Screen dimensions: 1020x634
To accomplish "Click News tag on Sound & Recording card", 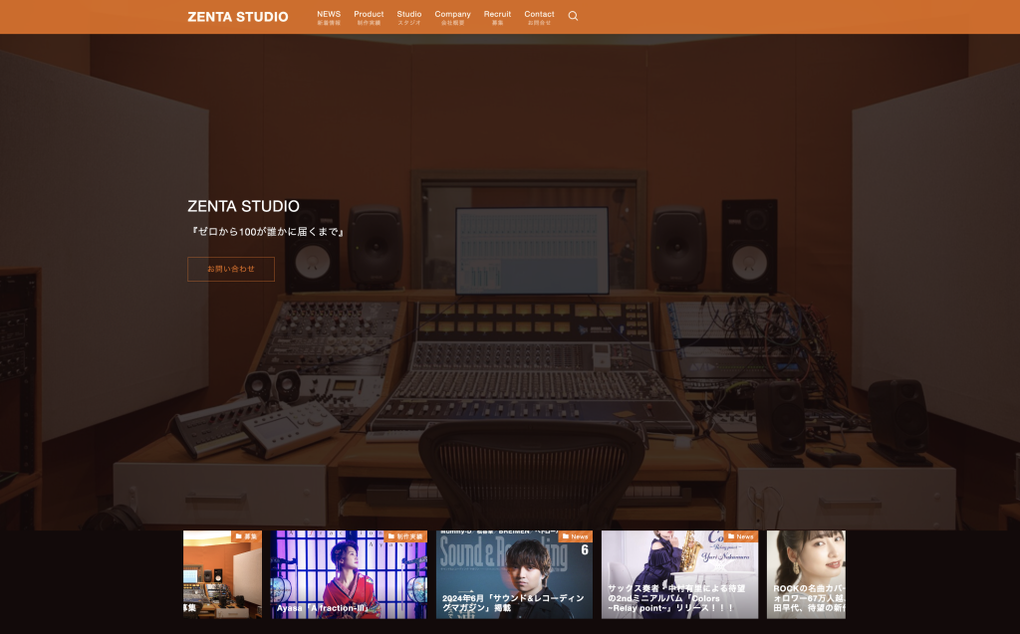I will [575, 536].
